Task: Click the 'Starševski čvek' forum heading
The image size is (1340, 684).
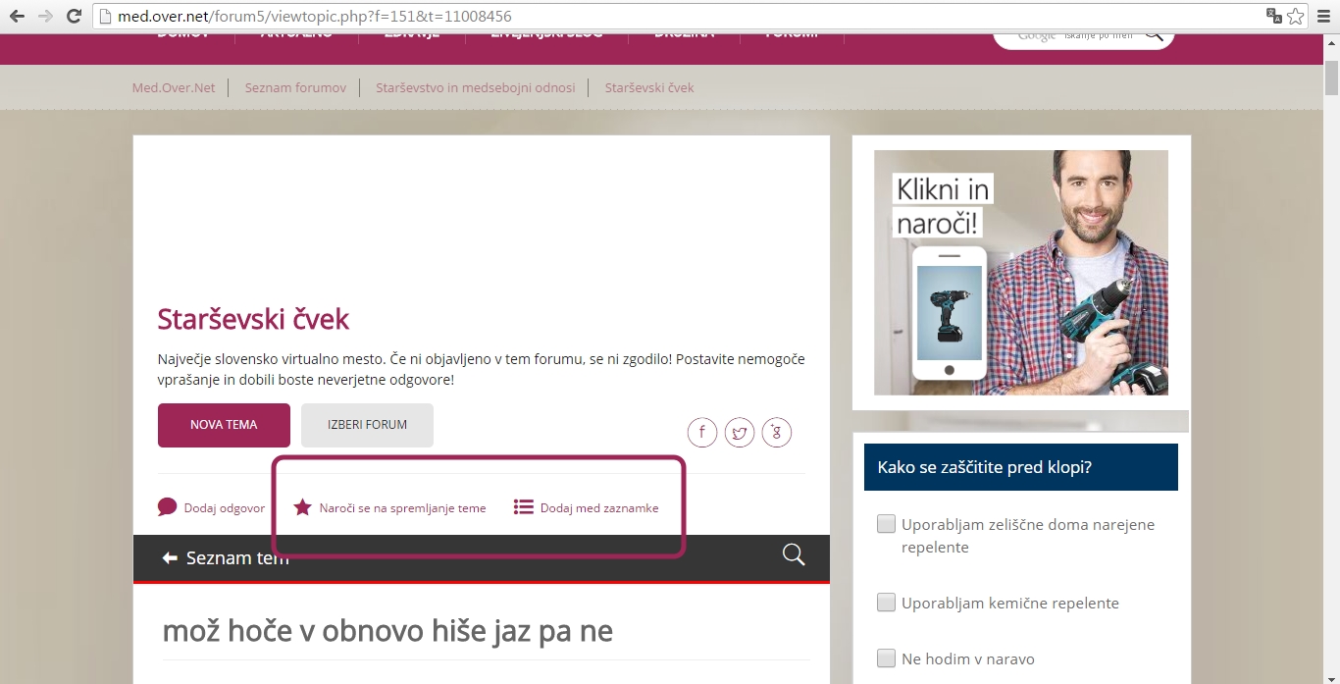Action: [x=253, y=319]
